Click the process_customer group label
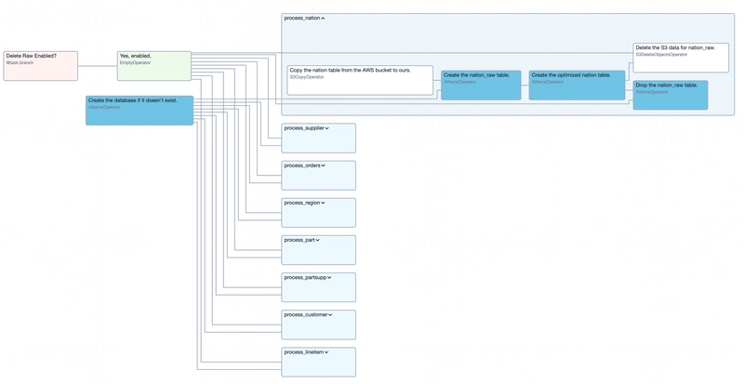This screenshot has width=744, height=384. click(306, 314)
